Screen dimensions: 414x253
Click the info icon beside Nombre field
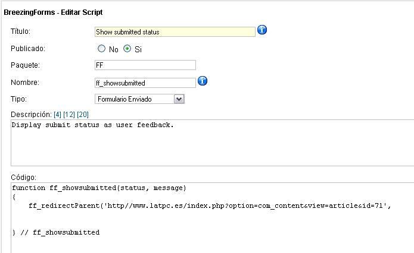[x=203, y=81]
